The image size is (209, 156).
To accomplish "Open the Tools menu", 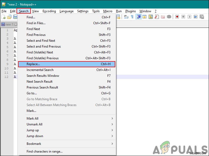I will click(x=96, y=11).
